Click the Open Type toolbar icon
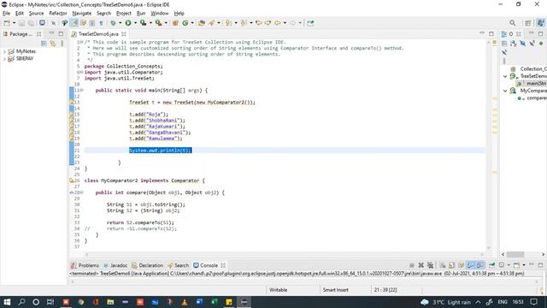The image size is (547, 308). tap(202, 23)
